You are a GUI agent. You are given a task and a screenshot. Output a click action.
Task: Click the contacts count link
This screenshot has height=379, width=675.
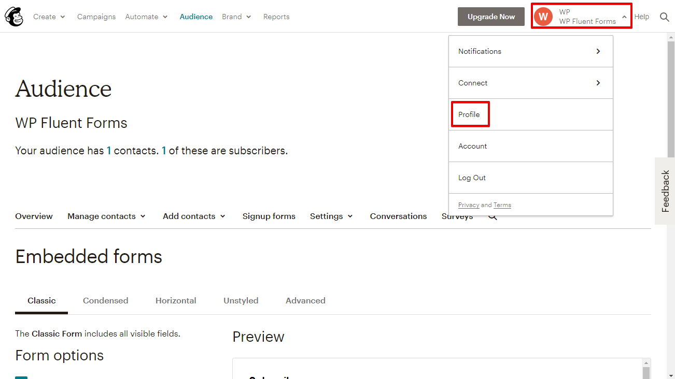tap(109, 151)
